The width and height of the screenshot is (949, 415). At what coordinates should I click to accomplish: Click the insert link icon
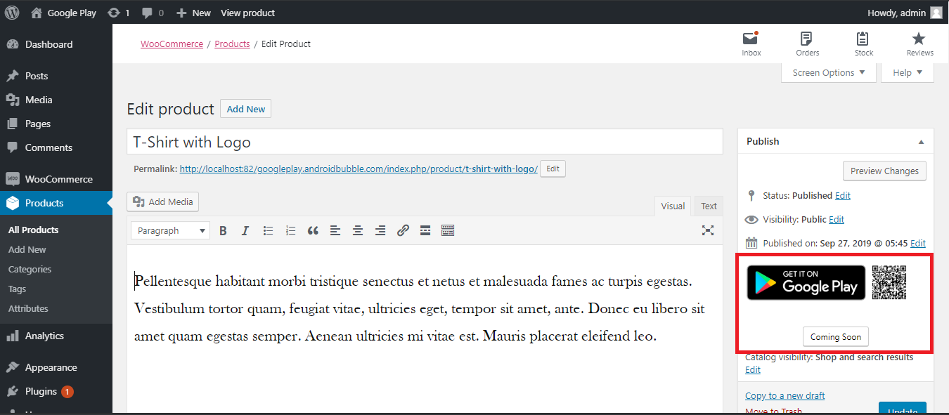pos(403,230)
